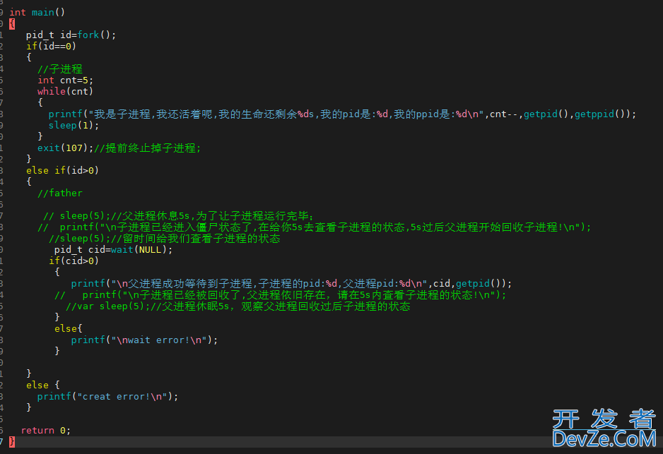Click the "int main()" function declaration line
This screenshot has height=454, width=663.
coord(37,12)
